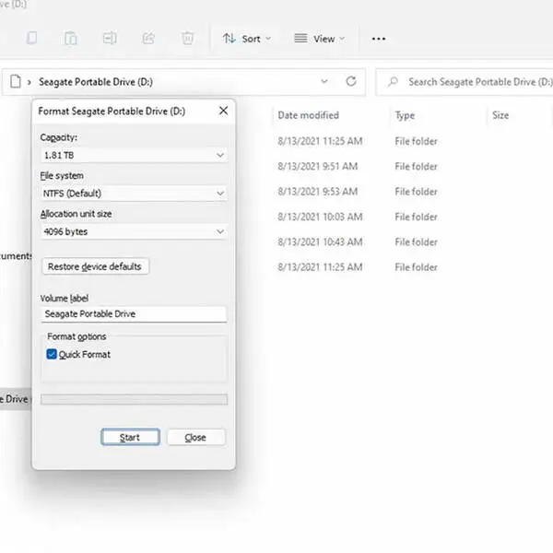Click Restore device defaults button
Screen dimensions: 553x553
coord(96,266)
